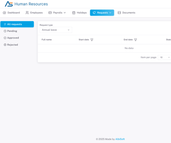Show Approved requests

pyautogui.click(x=13, y=38)
